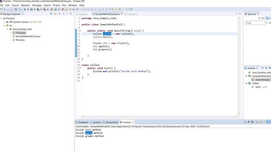The image size is (271, 152).
Task: Collapse test method with fold marker
Action: 80,68
